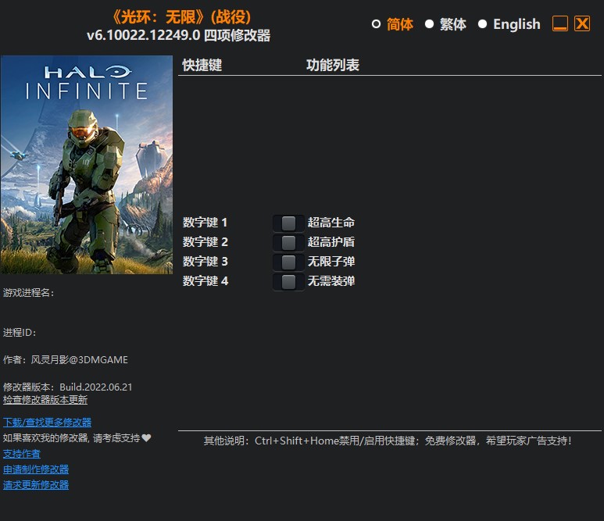
Task: Click the 功能列表 column header
Action: [x=333, y=65]
